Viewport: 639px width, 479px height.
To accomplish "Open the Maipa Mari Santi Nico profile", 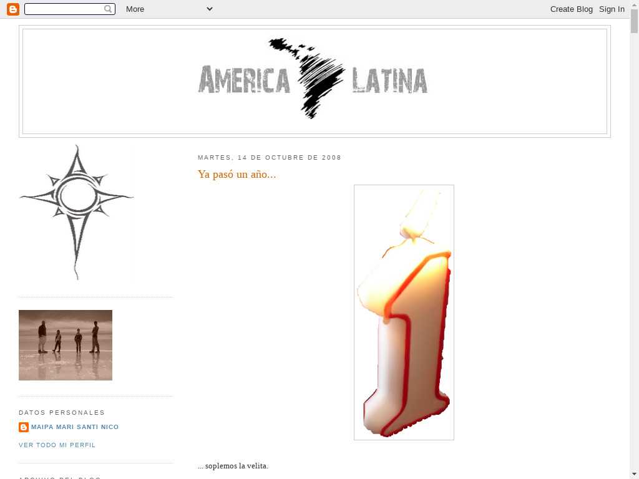I will (x=75, y=427).
